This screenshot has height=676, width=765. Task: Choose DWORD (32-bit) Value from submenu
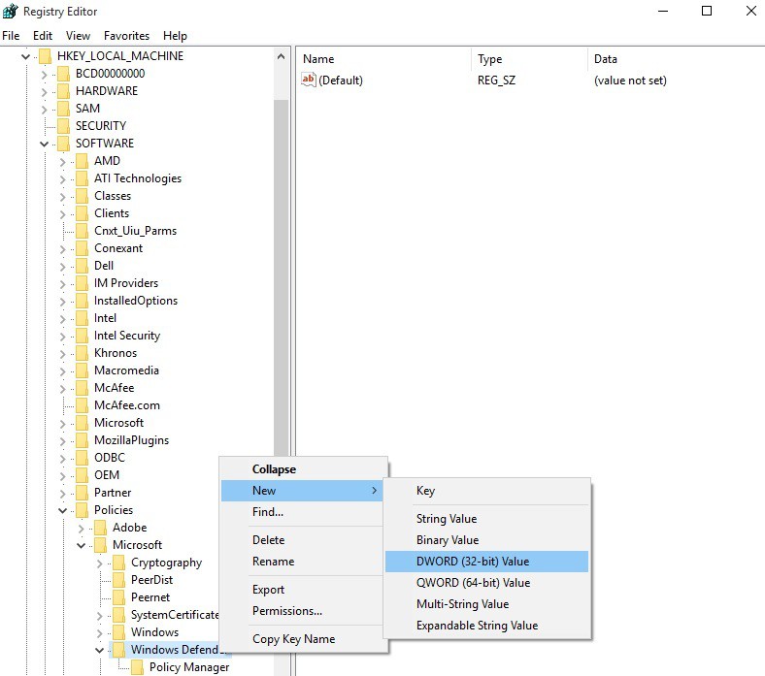[473, 562]
